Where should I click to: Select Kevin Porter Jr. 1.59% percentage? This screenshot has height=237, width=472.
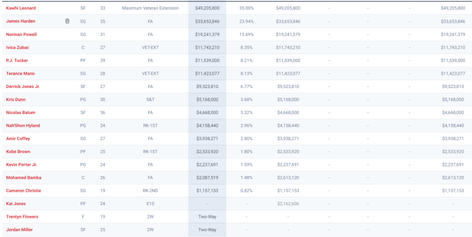coord(246,165)
